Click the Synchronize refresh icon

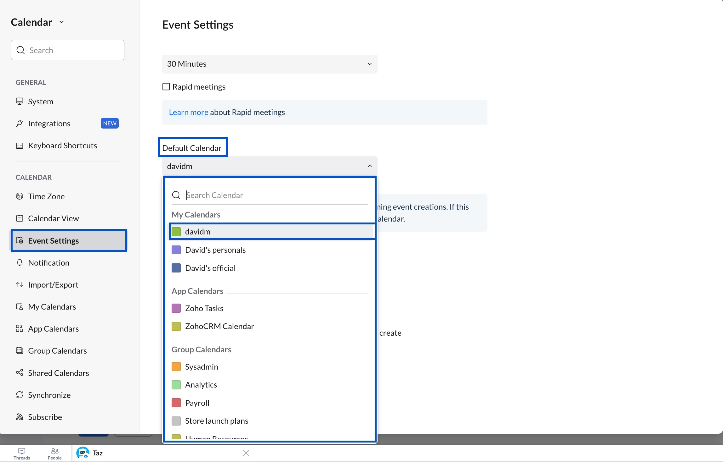click(20, 395)
